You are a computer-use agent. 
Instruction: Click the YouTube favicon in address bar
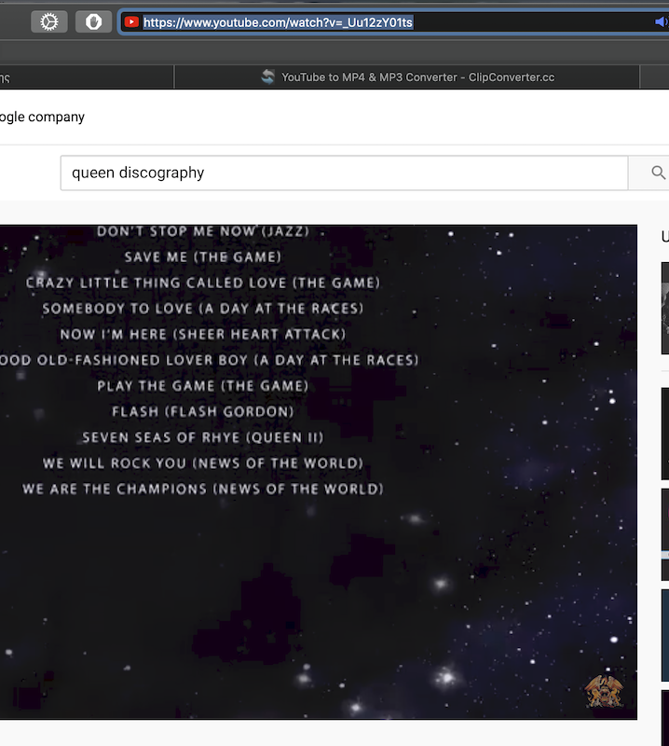[x=131, y=21]
